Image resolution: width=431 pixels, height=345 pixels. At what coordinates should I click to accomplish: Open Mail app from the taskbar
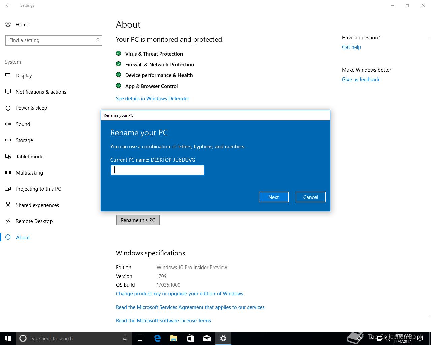(x=206, y=338)
